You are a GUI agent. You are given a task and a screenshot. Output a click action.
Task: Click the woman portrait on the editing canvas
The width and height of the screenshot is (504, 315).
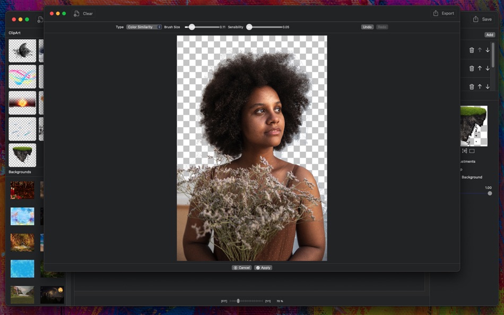click(252, 148)
